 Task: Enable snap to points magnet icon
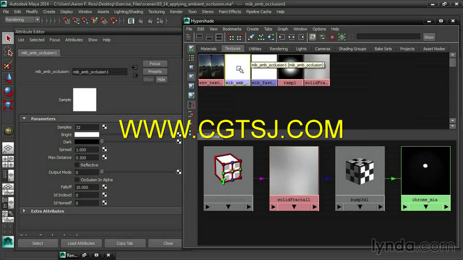(85, 21)
